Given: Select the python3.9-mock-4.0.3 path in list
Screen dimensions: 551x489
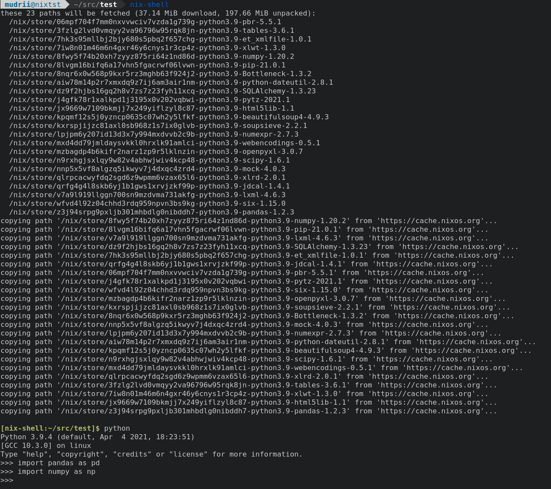Looking at the screenshot, I should point(147,169).
